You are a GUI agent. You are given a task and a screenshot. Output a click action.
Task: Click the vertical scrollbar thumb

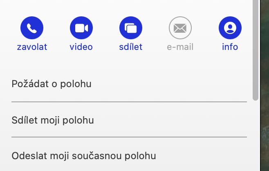click(256, 49)
